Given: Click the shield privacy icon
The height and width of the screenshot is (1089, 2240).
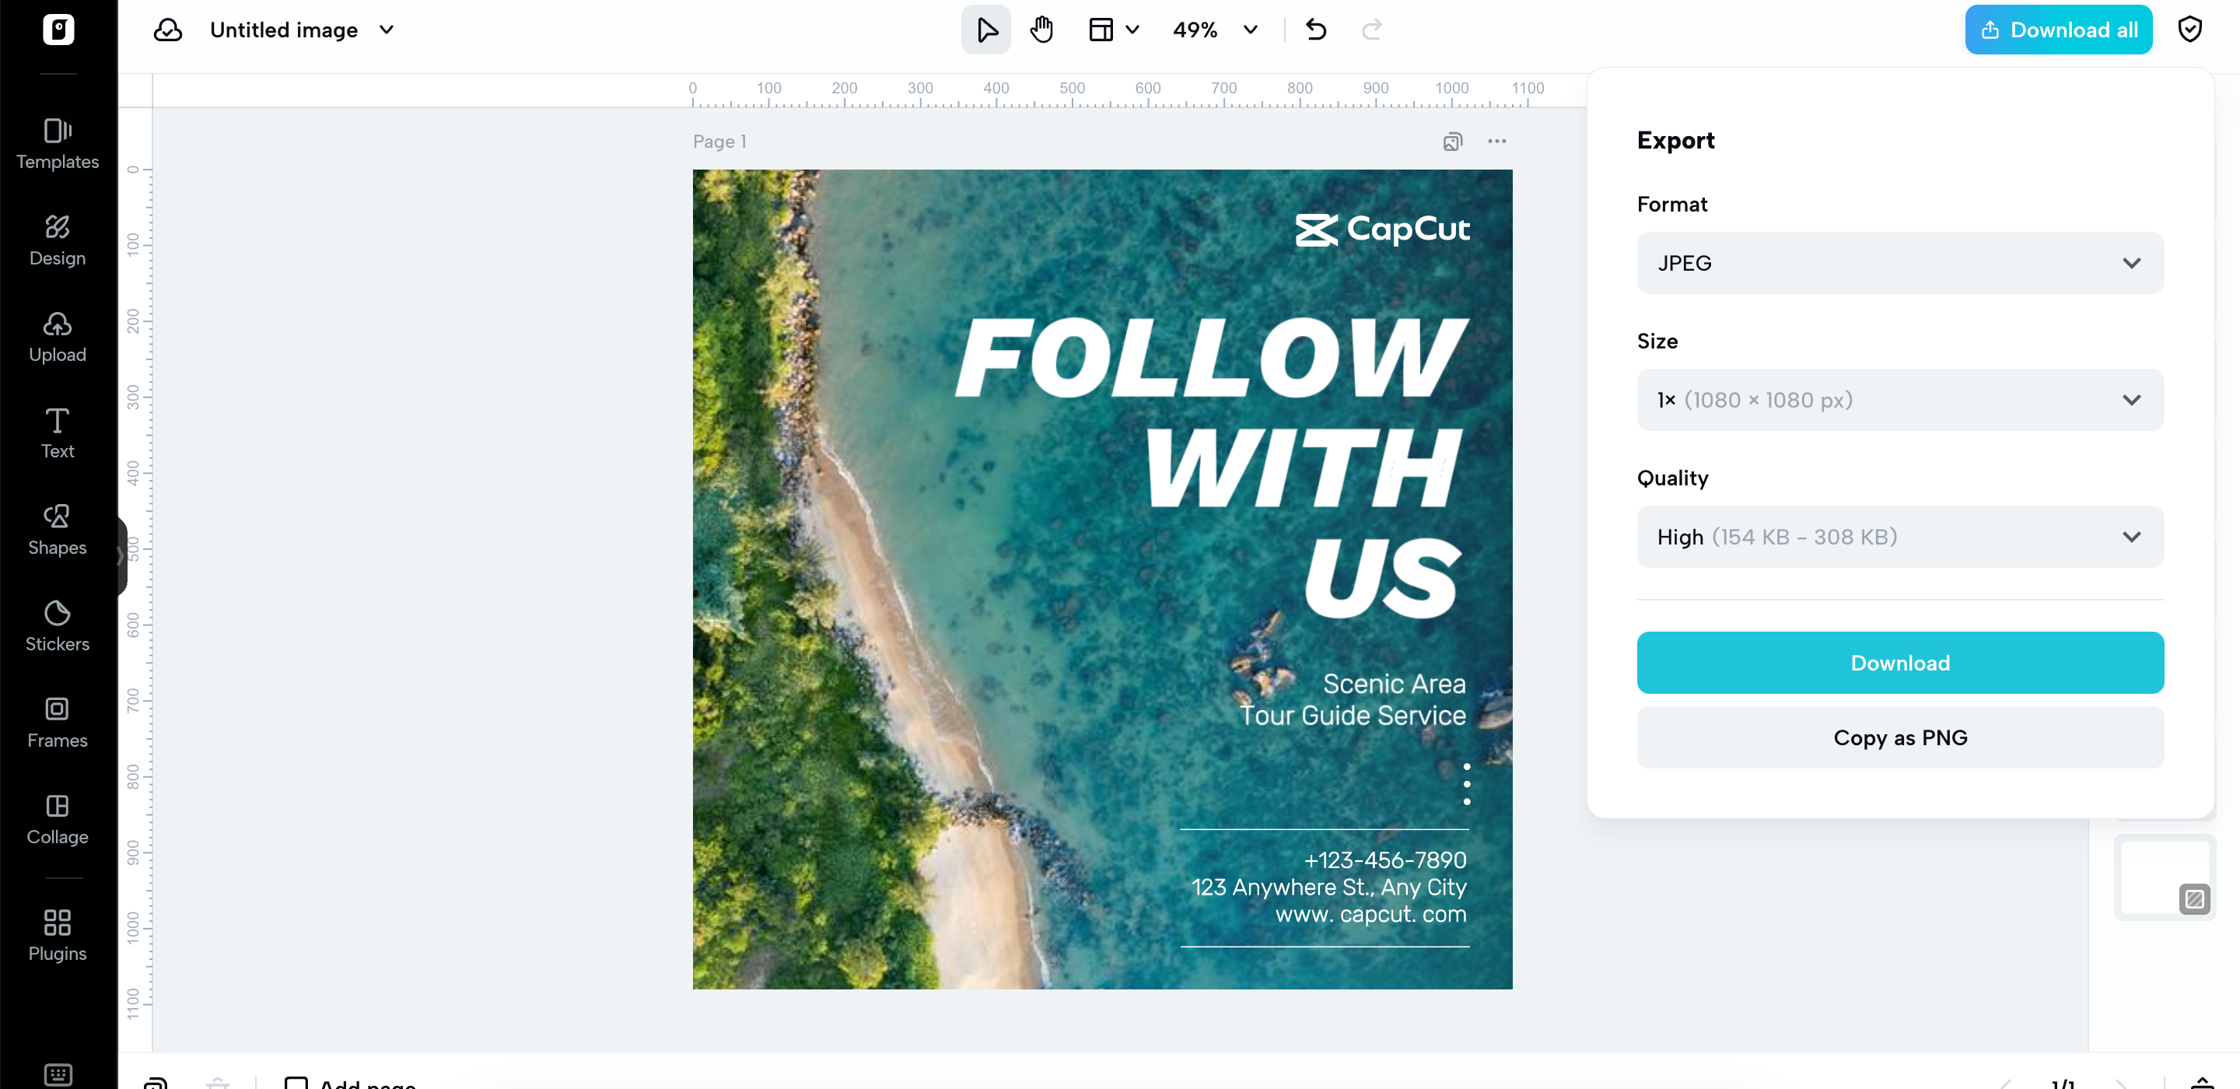Looking at the screenshot, I should [2189, 30].
